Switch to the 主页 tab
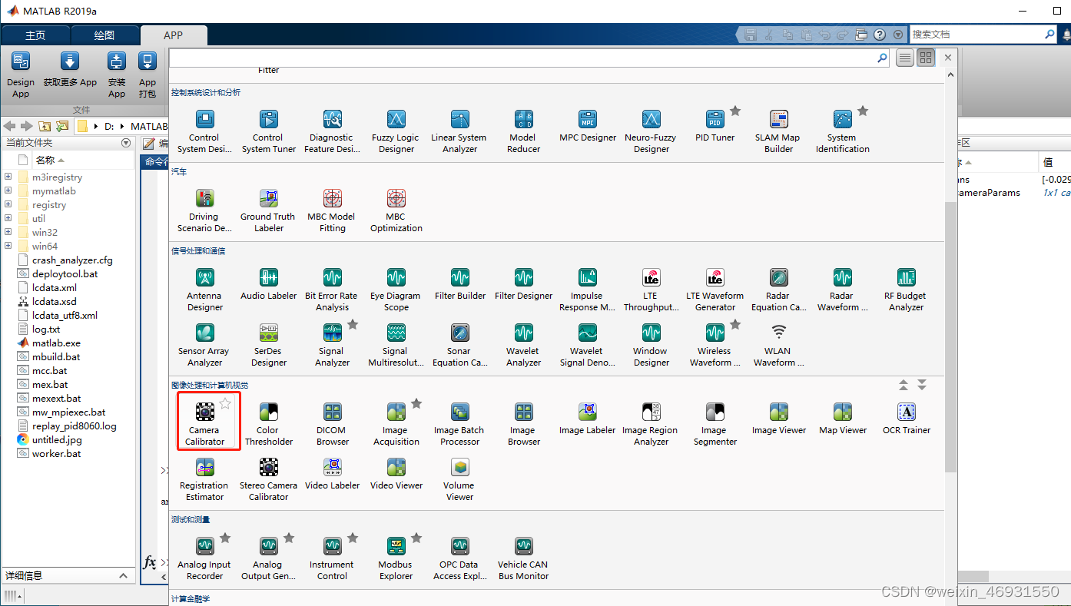The height and width of the screenshot is (606, 1071). pyautogui.click(x=35, y=35)
